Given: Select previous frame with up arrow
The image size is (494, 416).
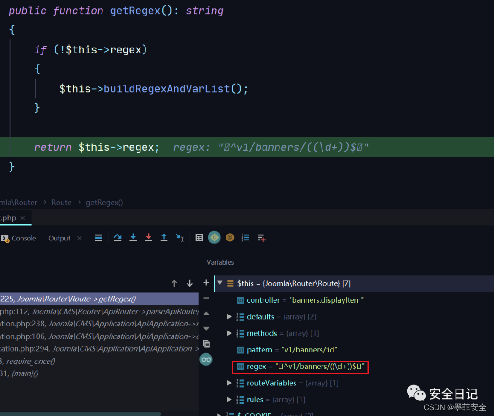Looking at the screenshot, I should pos(174,283).
